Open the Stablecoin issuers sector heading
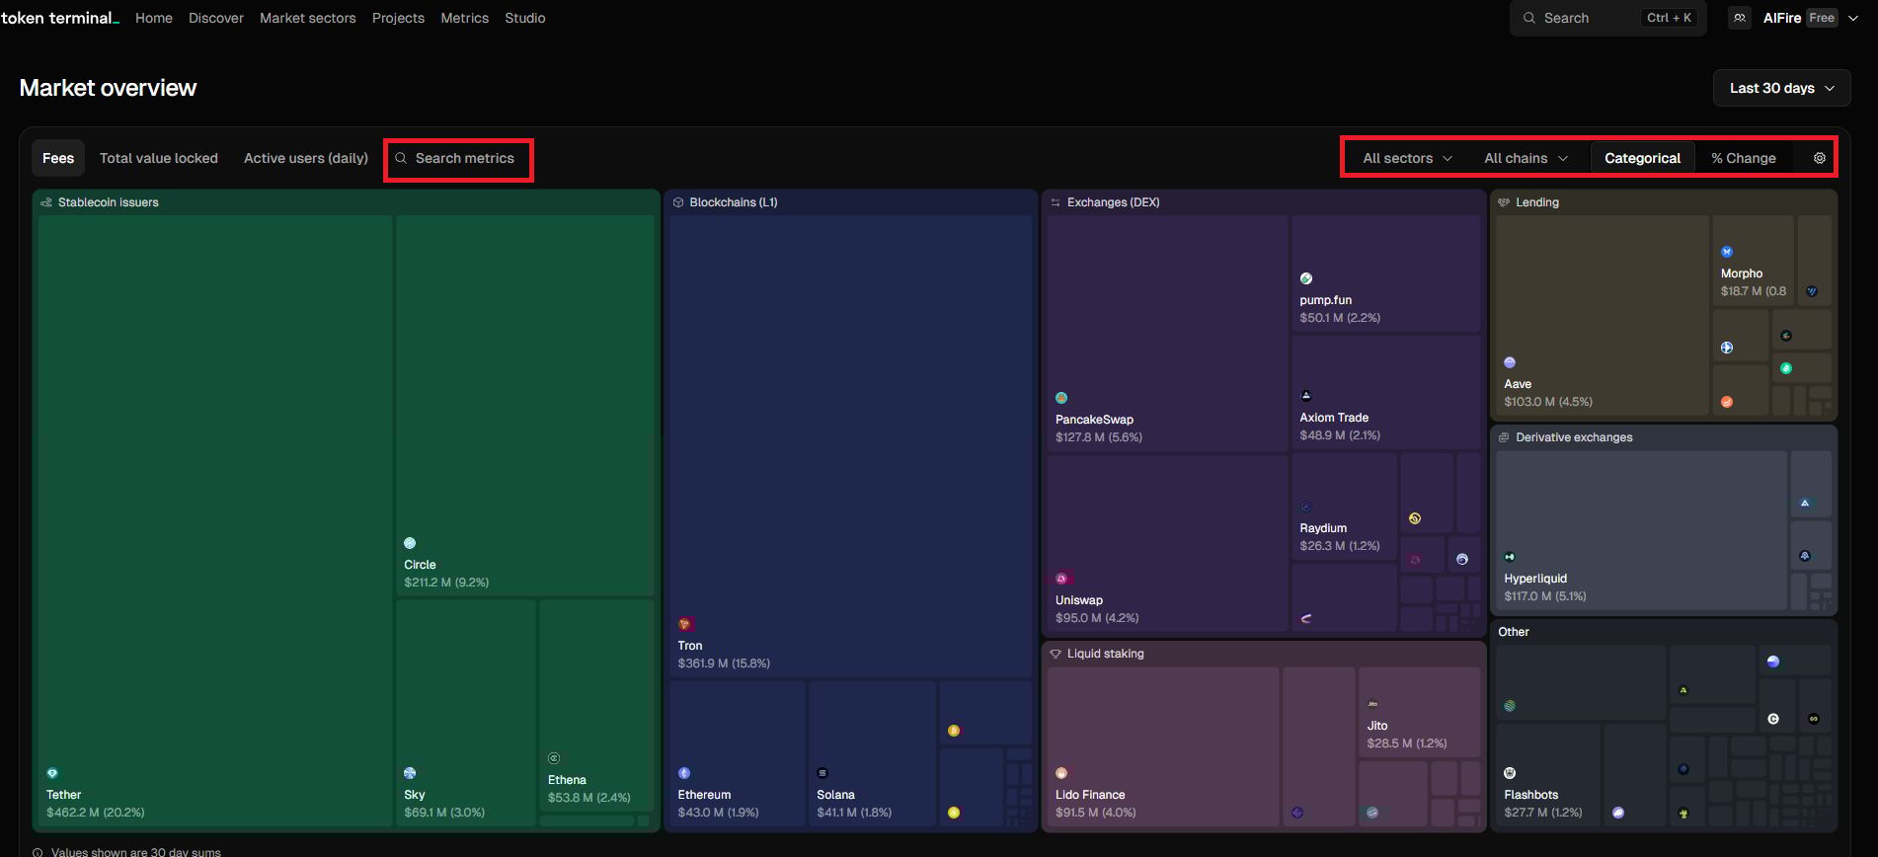 coord(109,202)
